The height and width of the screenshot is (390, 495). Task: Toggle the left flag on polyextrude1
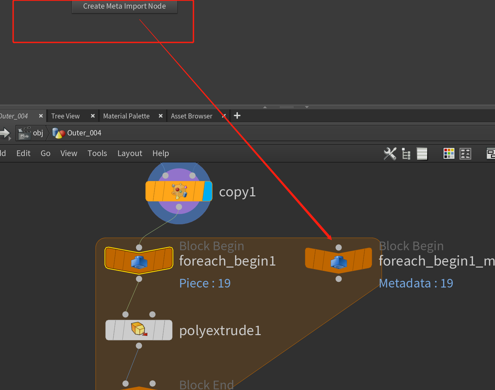tap(110, 330)
